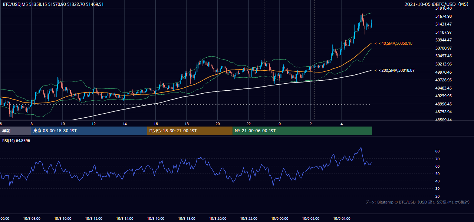This screenshot has width=474, height=222.
Task: Click RSI axis level 60
Action: coord(437,166)
